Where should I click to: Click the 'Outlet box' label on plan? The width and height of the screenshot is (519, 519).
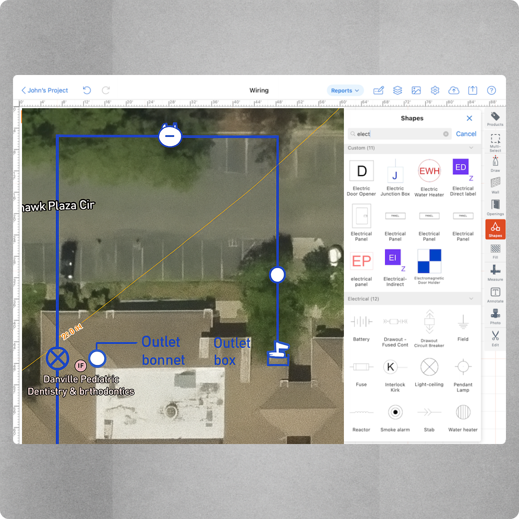click(x=232, y=352)
